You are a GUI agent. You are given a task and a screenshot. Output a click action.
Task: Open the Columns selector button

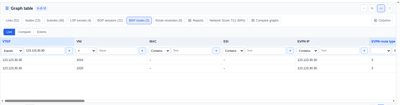pos(382,20)
